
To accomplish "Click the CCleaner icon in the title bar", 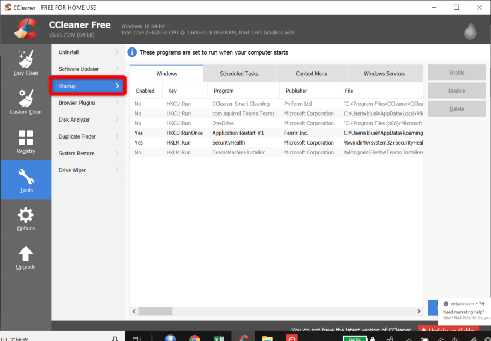I will 8,7.
